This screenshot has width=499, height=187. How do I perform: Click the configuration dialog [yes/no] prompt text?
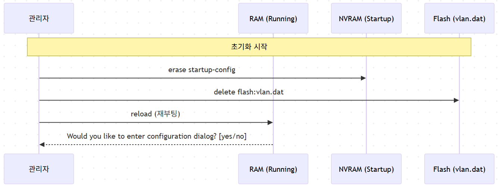click(x=157, y=136)
